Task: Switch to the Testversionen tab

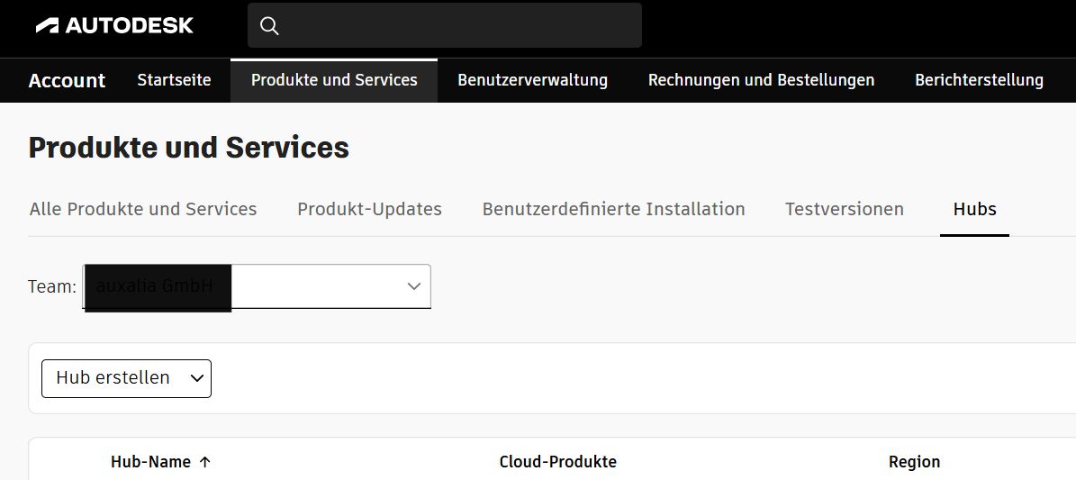Action: point(844,209)
